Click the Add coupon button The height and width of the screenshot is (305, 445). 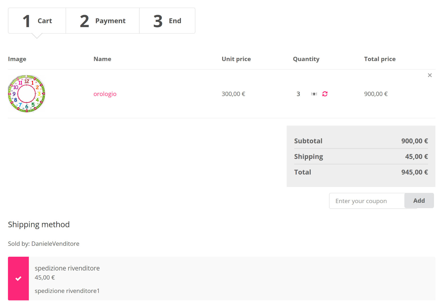coord(419,201)
